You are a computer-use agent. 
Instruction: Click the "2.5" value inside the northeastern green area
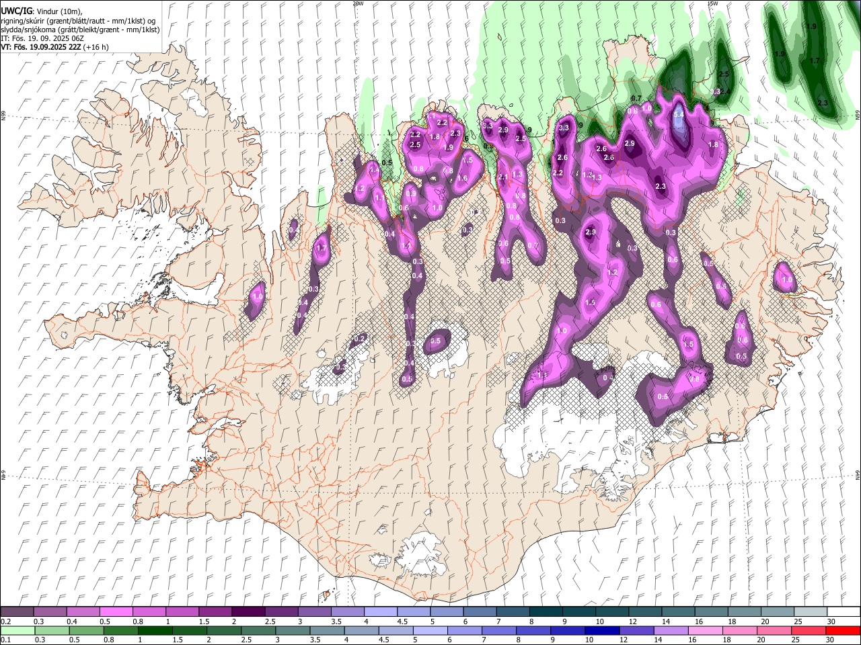click(x=724, y=74)
